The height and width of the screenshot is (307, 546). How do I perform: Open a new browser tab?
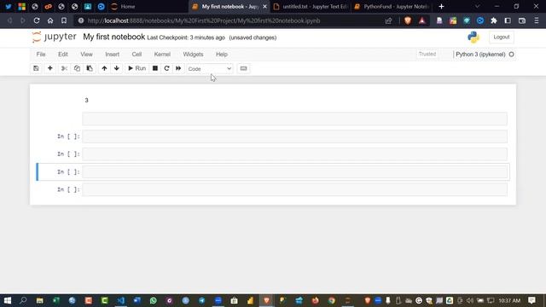(x=441, y=7)
